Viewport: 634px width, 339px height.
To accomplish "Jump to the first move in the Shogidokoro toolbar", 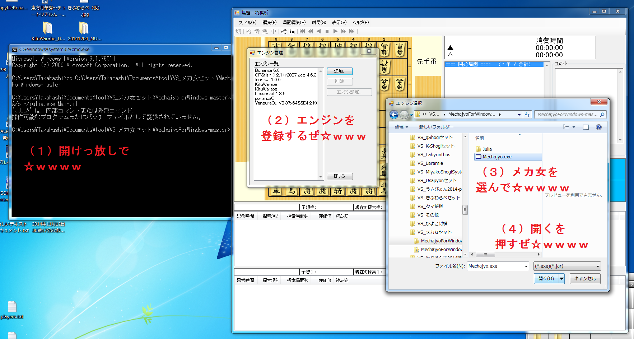I will (302, 31).
